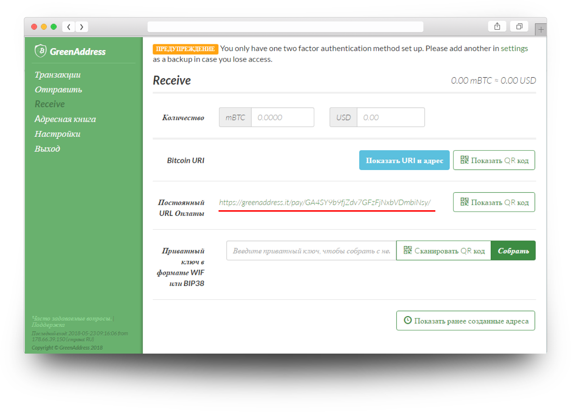The image size is (571, 412).
Task: Select Receive in the sidebar
Action: (50, 104)
